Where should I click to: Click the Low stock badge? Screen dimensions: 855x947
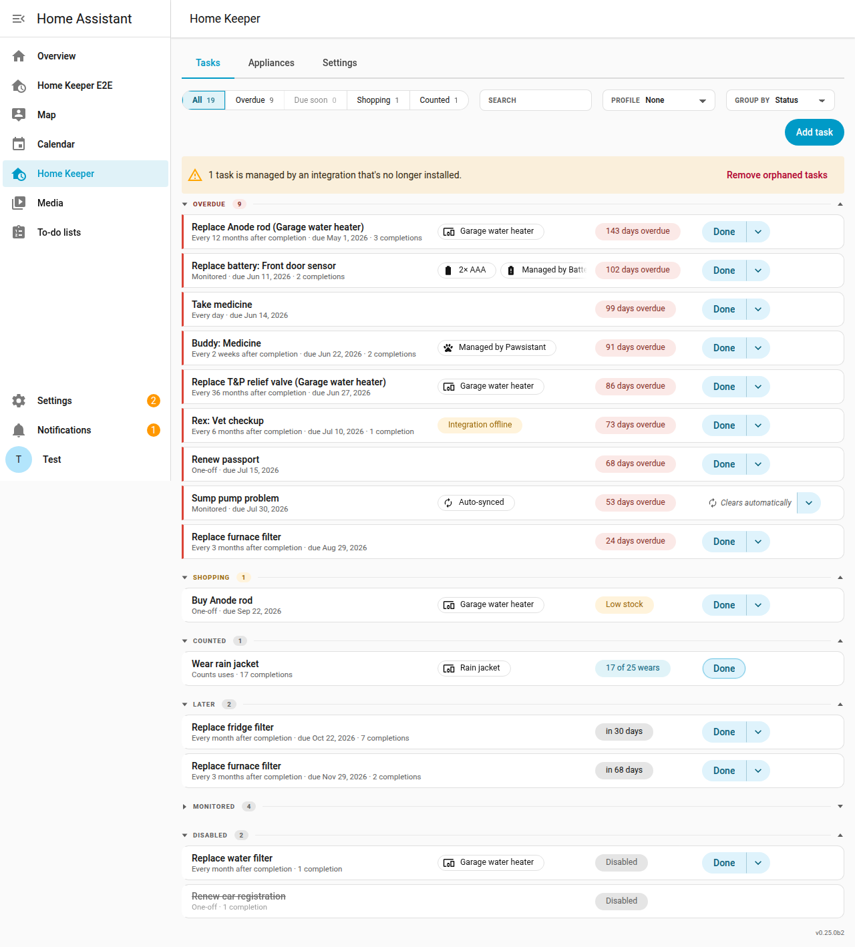(625, 604)
